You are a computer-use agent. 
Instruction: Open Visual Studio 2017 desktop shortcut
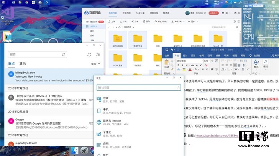coord(7,16)
